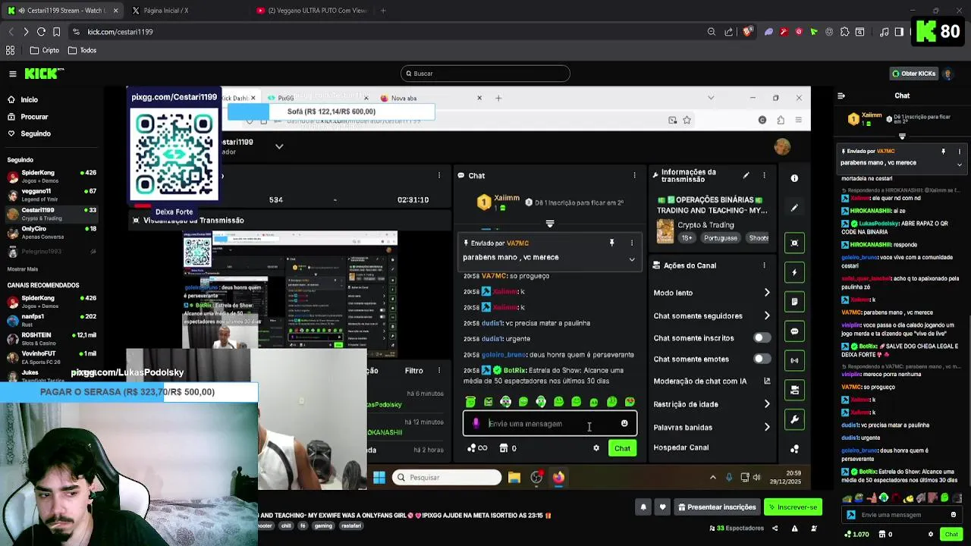Expand Chat somente seguidores option
The width and height of the screenshot is (971, 546).
(x=766, y=316)
